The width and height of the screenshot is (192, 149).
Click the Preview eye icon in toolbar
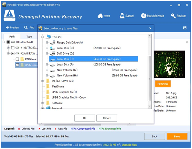tap(8, 28)
